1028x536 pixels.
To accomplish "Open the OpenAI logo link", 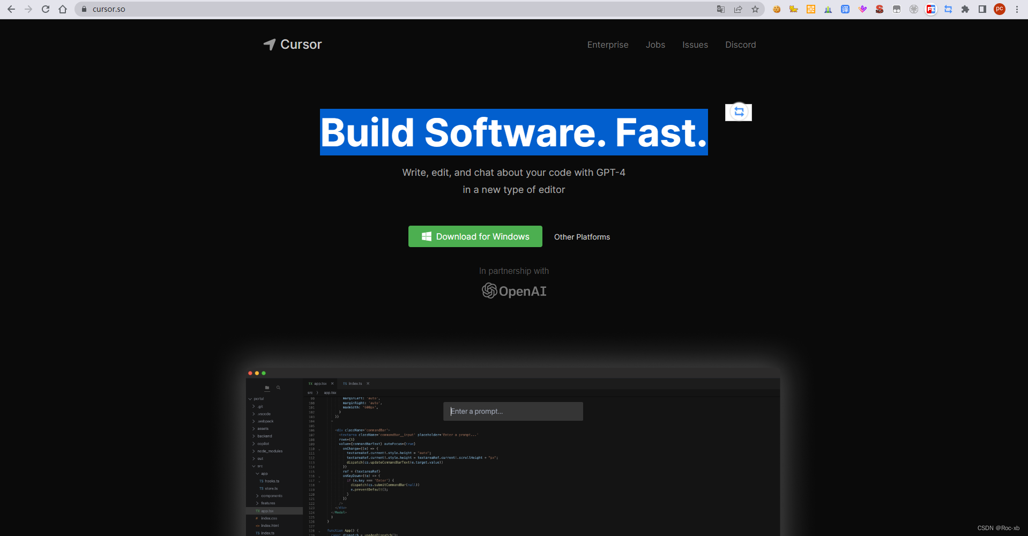I will click(x=513, y=291).
